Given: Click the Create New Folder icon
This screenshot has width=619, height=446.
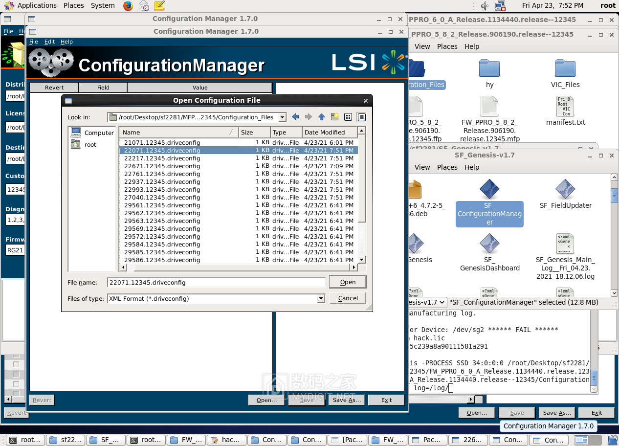Looking at the screenshot, I should [334, 117].
